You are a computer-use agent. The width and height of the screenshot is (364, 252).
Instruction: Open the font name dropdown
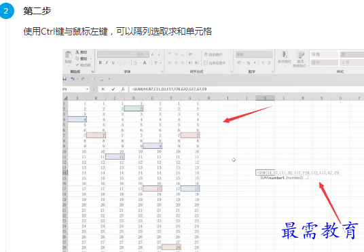(136, 54)
